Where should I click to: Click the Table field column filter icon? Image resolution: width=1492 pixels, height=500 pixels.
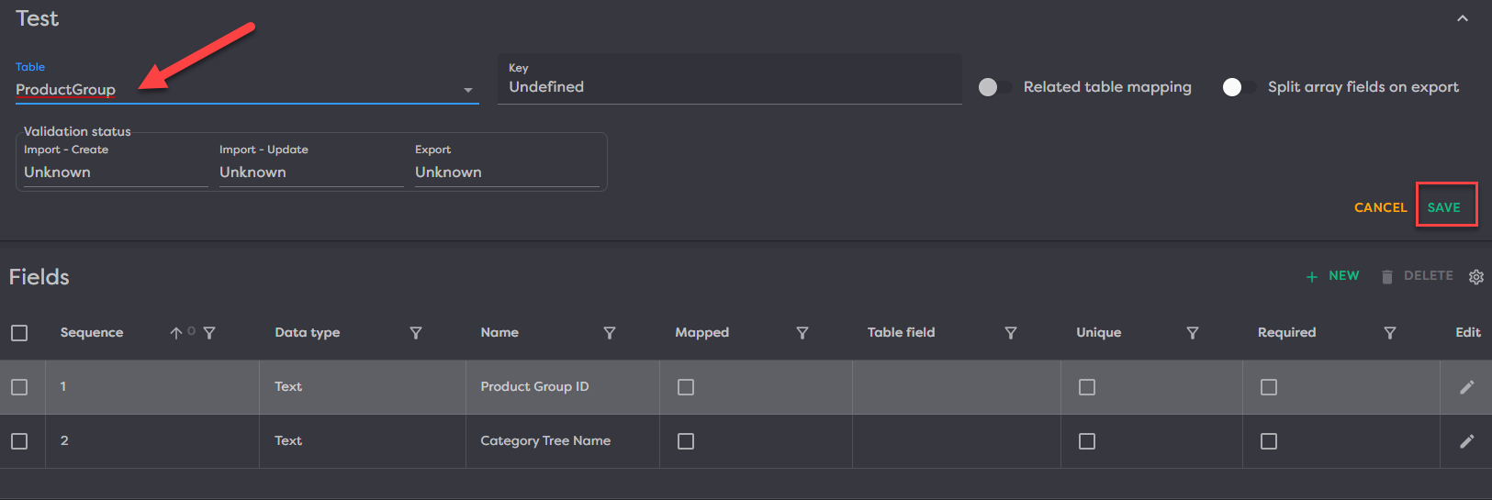1010,333
